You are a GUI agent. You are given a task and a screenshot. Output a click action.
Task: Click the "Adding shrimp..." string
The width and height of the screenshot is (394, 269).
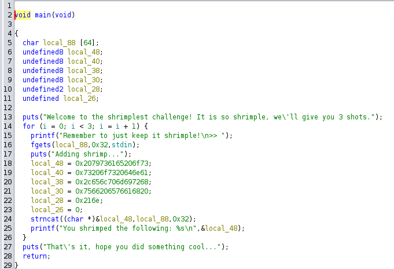point(88,154)
